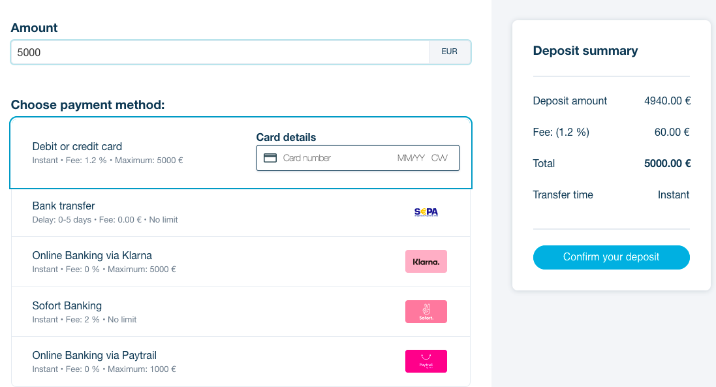Click the Paytrail logo badge

tap(426, 362)
